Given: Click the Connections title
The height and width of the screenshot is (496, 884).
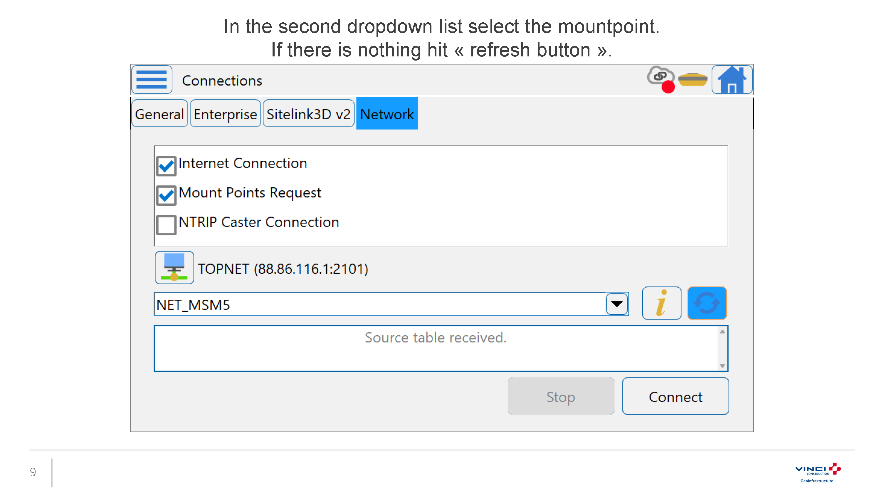Looking at the screenshot, I should click(x=222, y=81).
